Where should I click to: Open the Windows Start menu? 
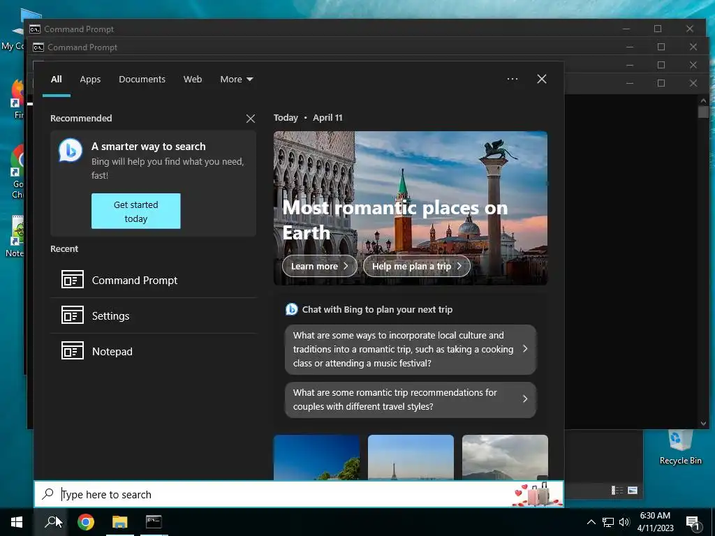pos(17,522)
